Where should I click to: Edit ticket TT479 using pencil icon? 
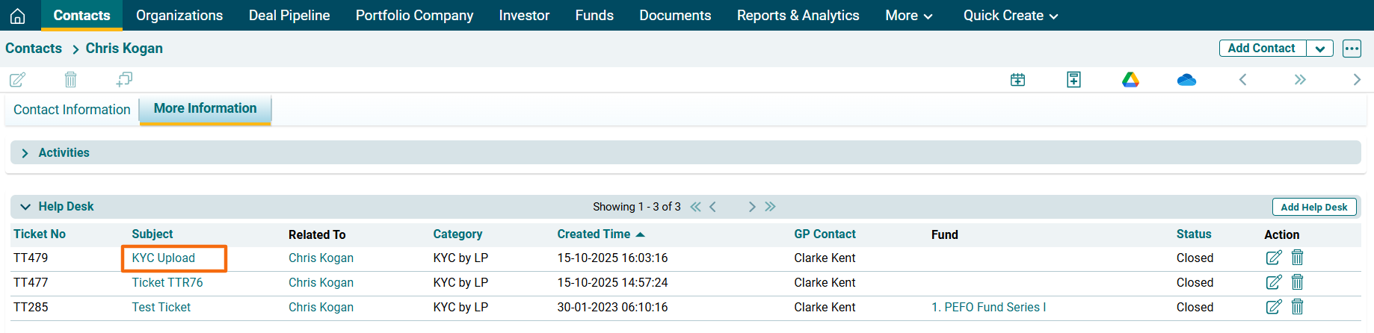[1273, 258]
